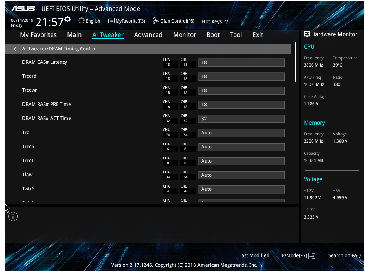Screen dimensions: 365x272
Task: Click the 1.286 V core voltage value
Action: click(x=311, y=104)
